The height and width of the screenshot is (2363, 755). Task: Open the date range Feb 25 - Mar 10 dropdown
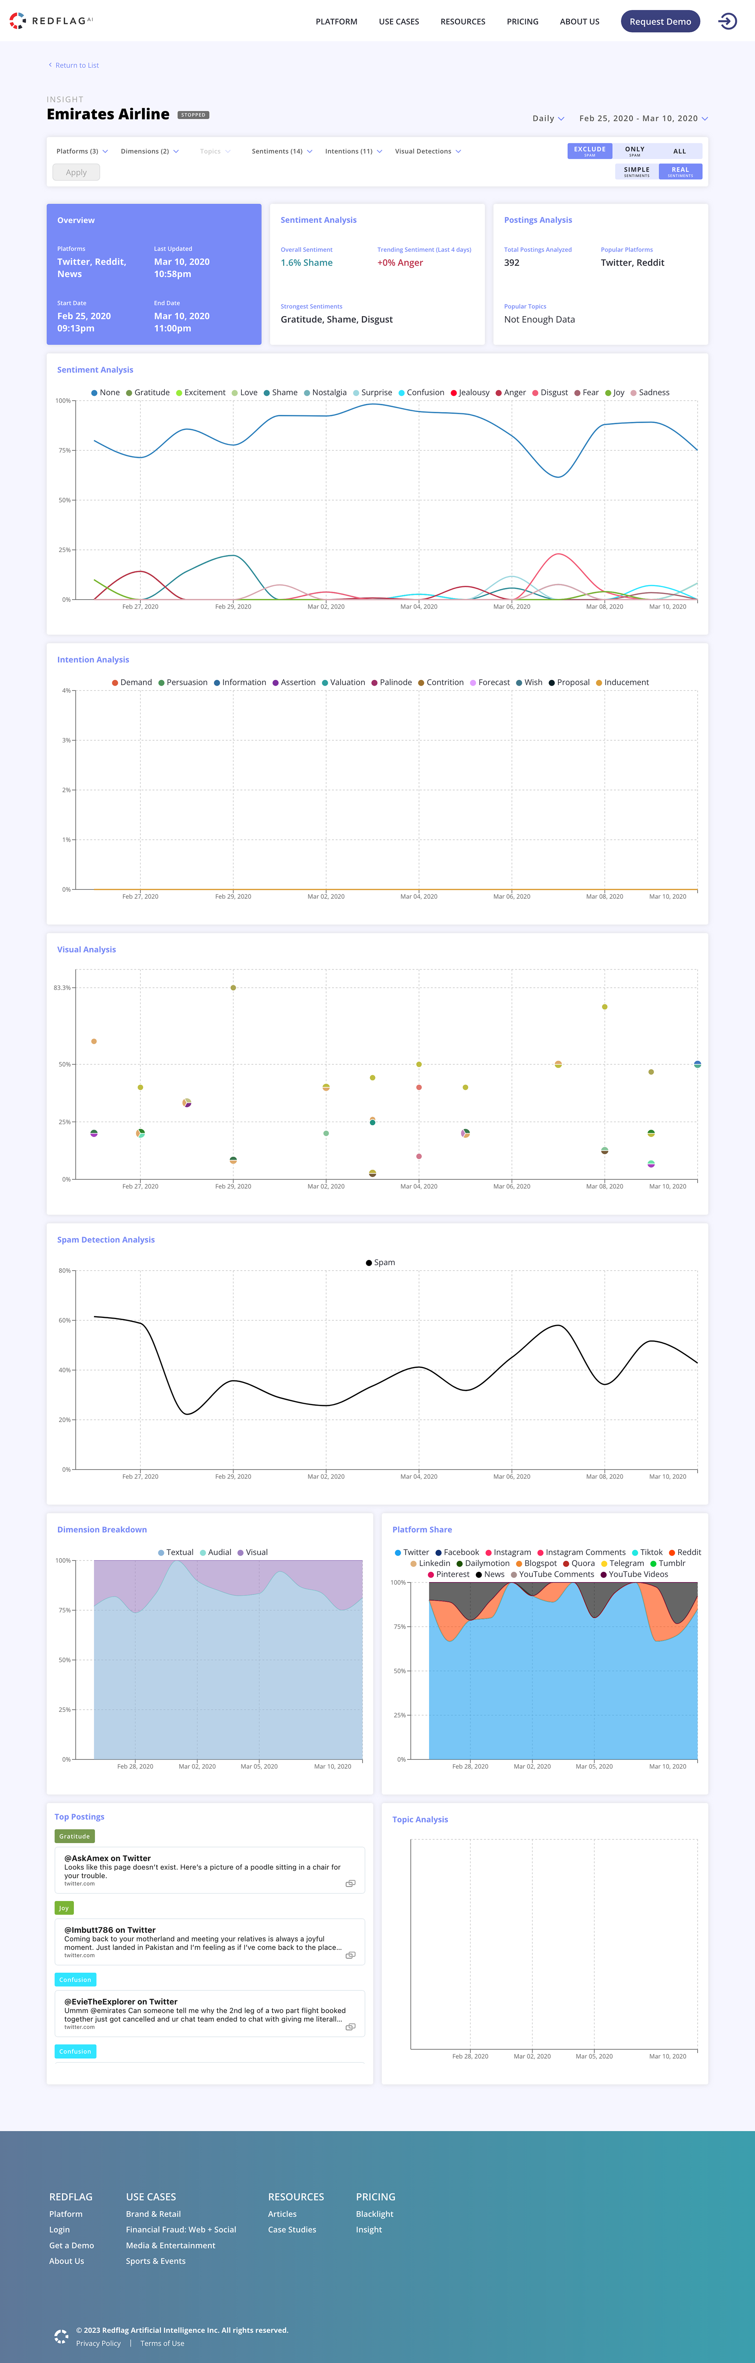tap(643, 118)
